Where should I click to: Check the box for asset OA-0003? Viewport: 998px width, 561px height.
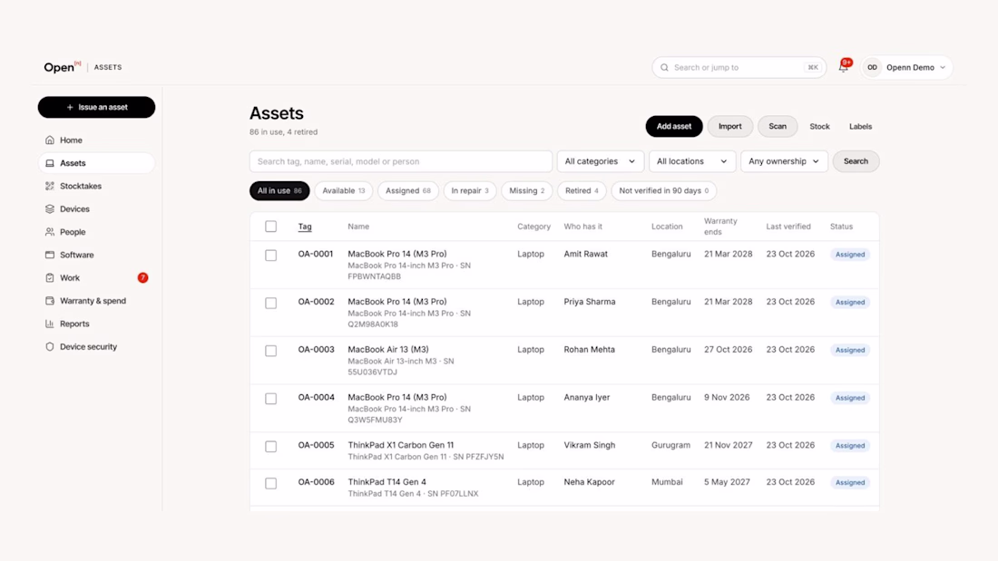[x=271, y=351]
